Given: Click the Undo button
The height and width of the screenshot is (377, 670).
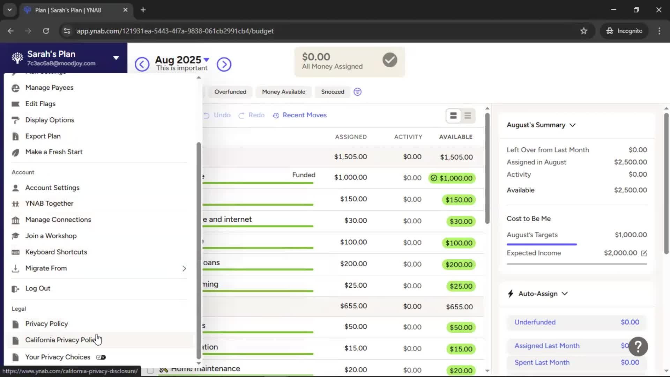Looking at the screenshot, I should (x=217, y=115).
